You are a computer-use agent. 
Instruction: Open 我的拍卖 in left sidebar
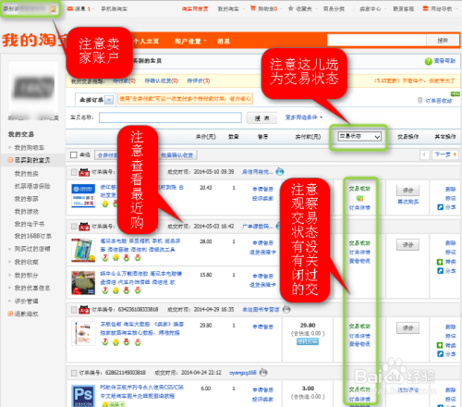[26, 174]
